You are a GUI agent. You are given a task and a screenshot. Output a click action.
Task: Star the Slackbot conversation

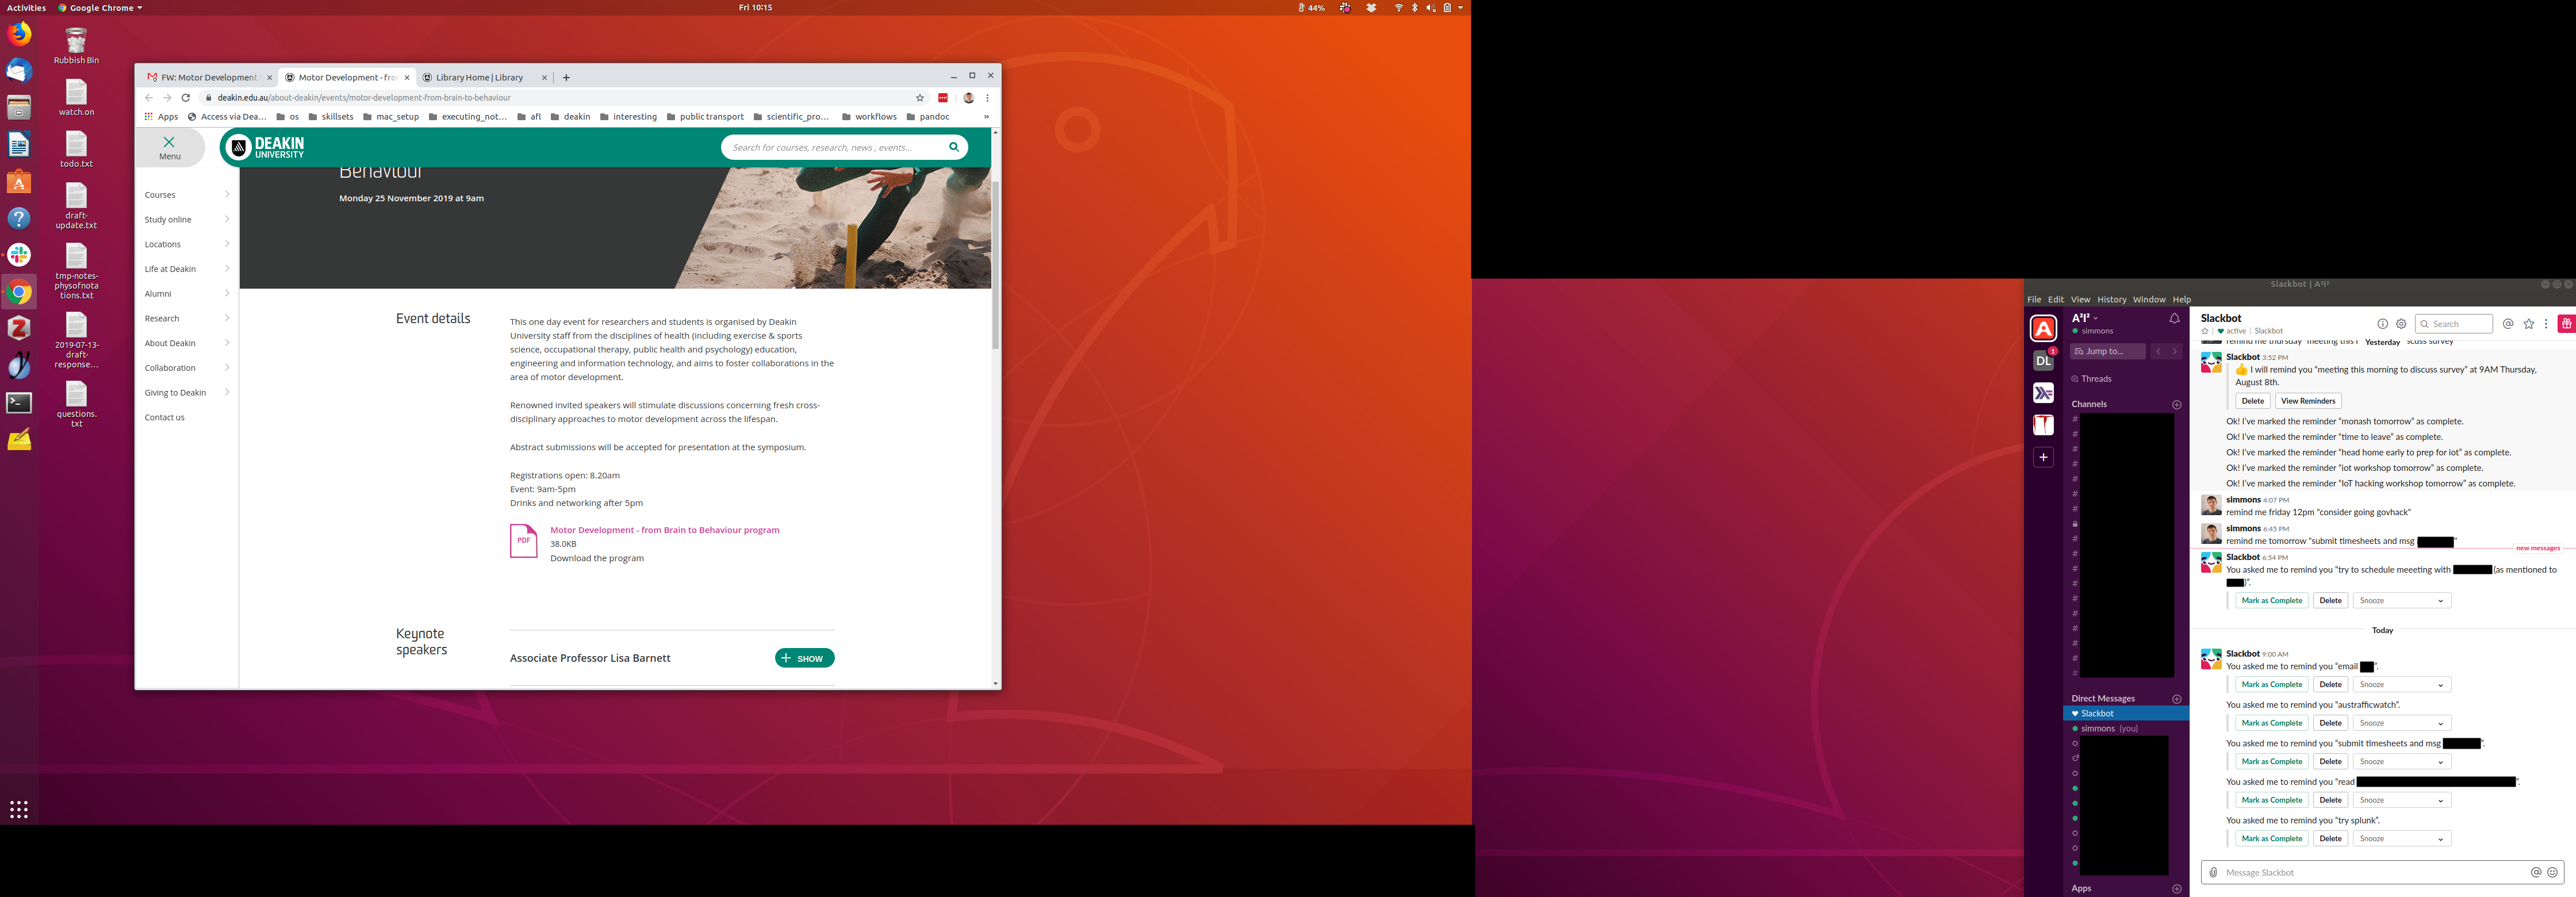click(x=2205, y=331)
